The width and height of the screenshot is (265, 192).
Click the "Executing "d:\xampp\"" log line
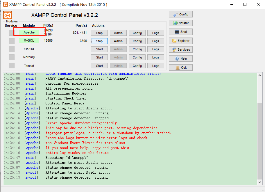[x=67, y=158]
